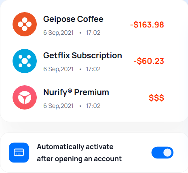
Task: Click the $$$ amount for Nurify Premium
Action: click(156, 98)
